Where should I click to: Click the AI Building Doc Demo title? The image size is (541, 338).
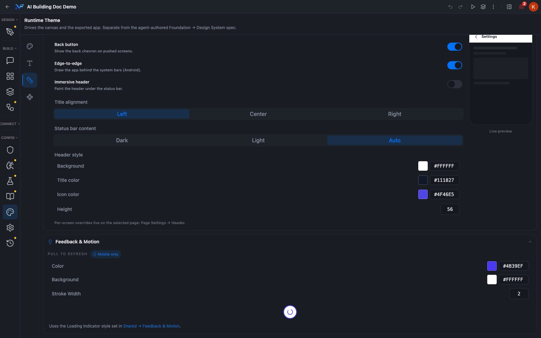51,7
